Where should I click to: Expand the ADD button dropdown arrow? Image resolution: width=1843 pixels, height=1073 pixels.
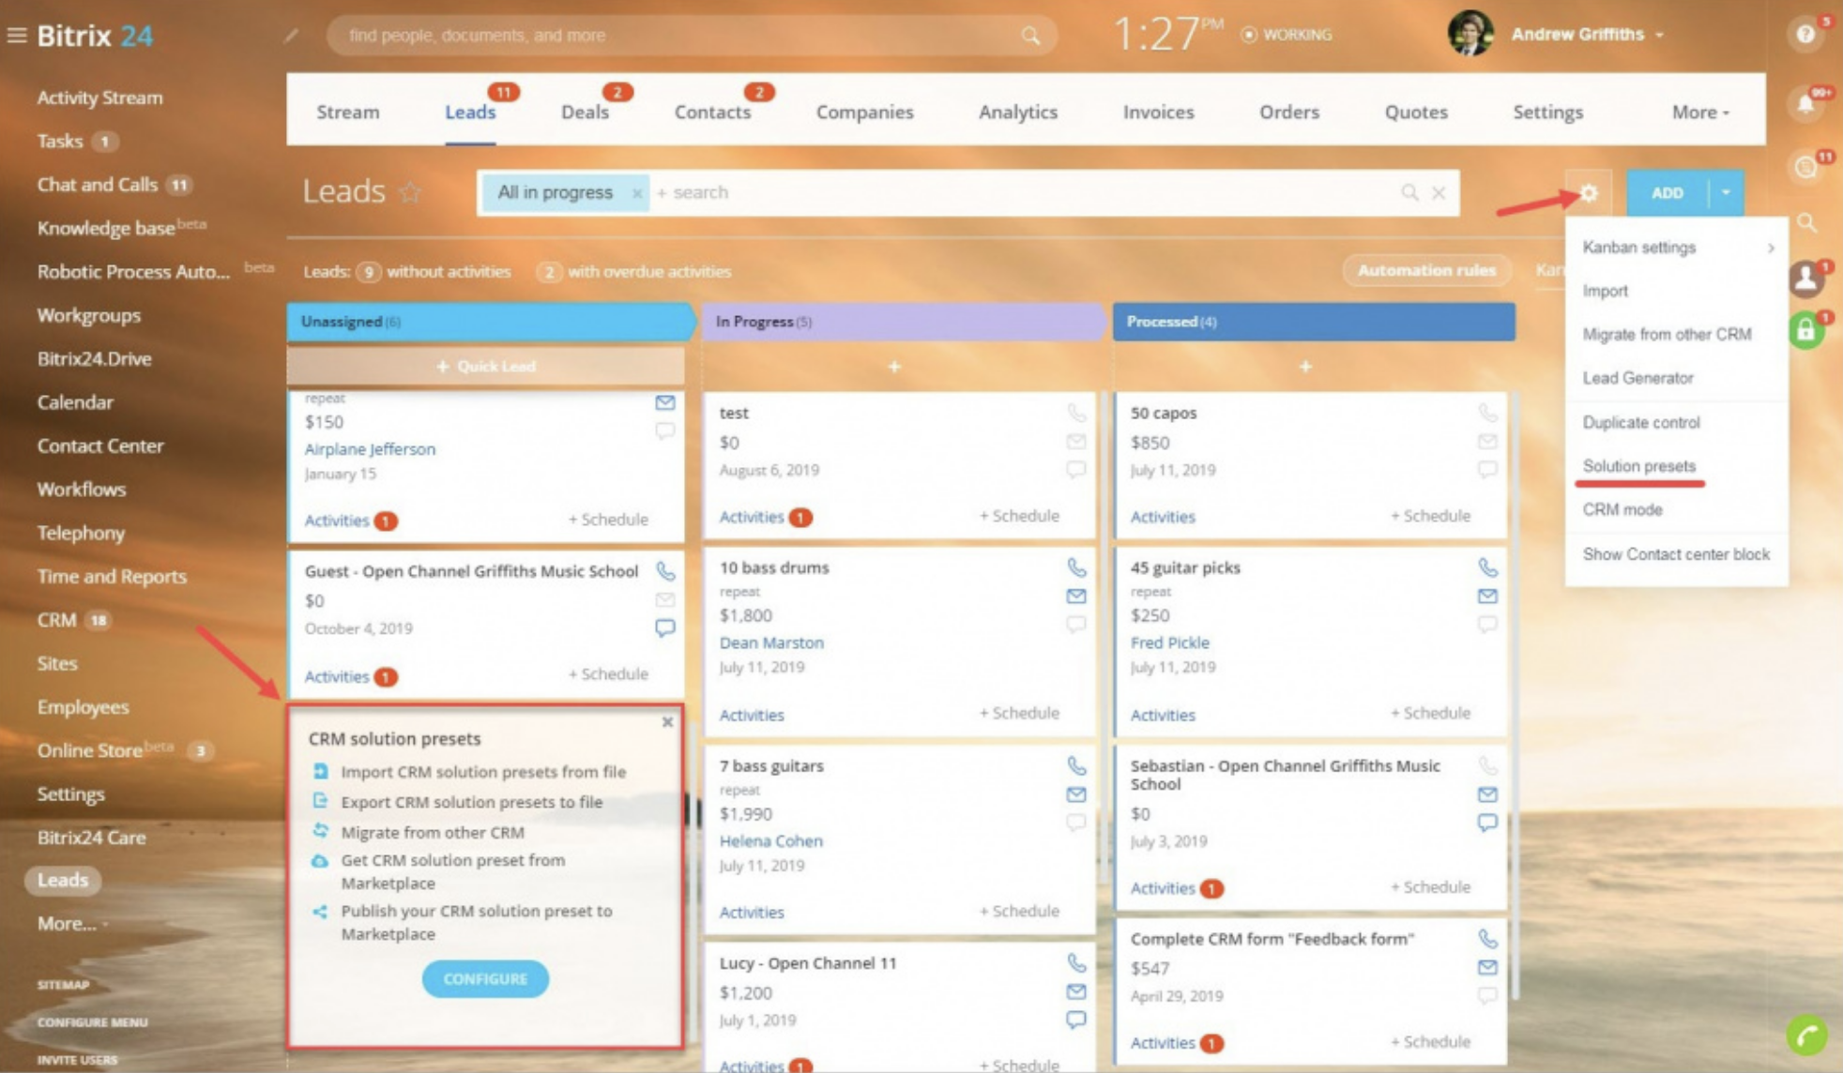pyautogui.click(x=1724, y=193)
